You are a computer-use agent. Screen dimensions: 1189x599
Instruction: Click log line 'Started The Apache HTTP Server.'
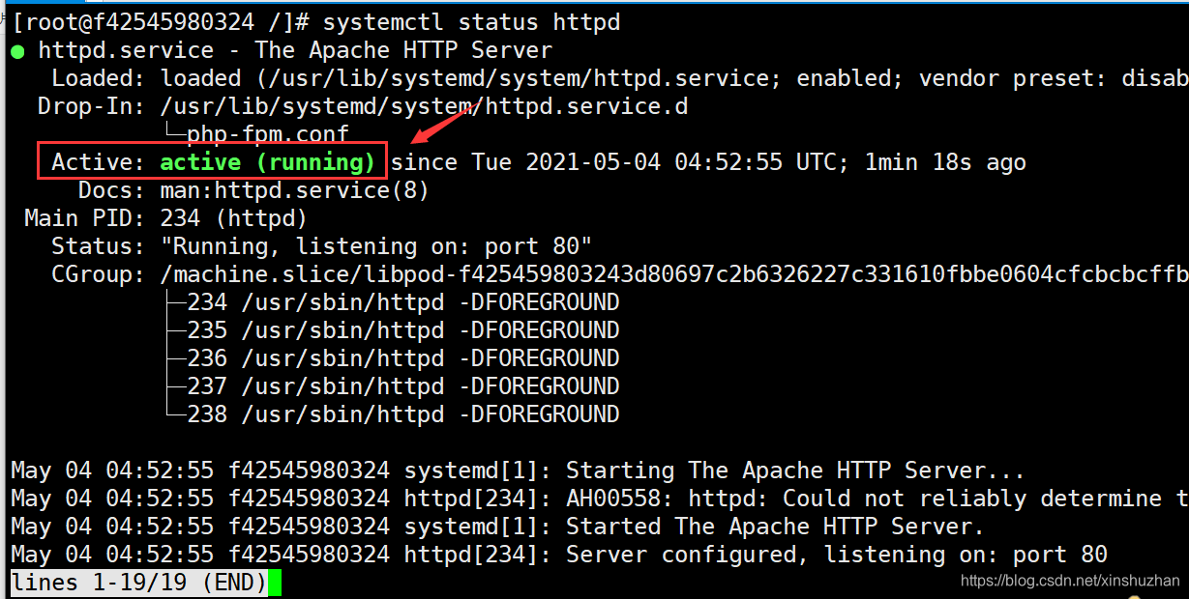point(497,527)
